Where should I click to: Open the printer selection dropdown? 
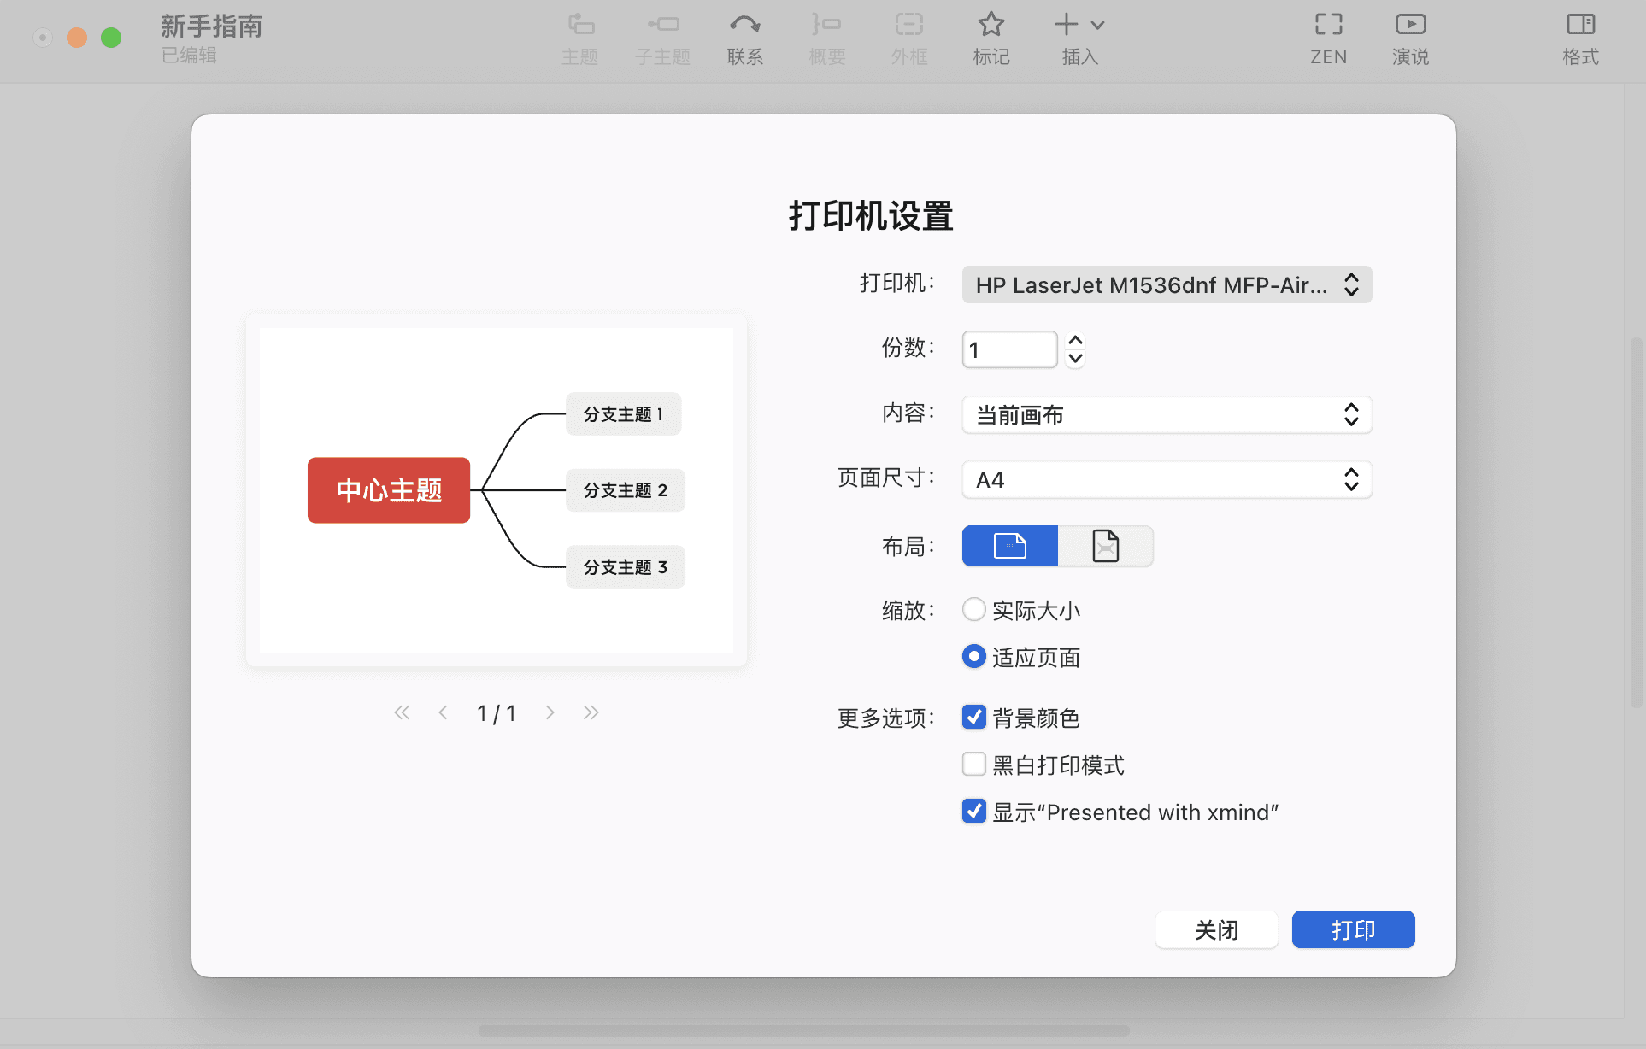tap(1166, 284)
